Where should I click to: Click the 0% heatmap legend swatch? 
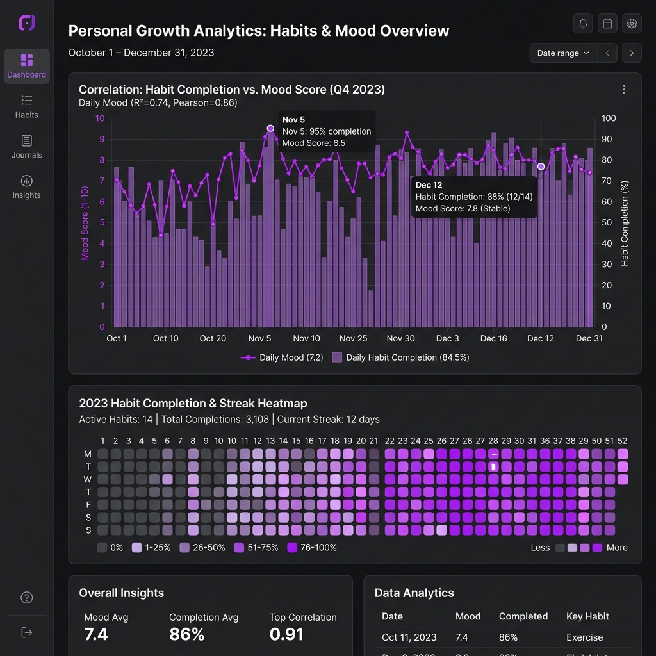point(102,548)
